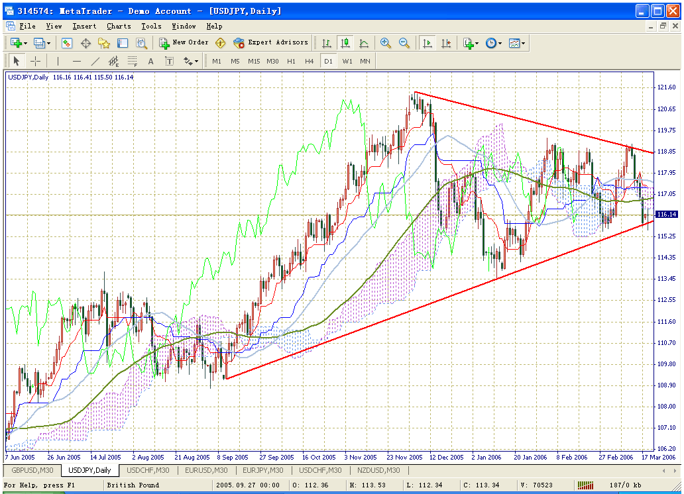Select the H4 timeframe

pyautogui.click(x=309, y=61)
